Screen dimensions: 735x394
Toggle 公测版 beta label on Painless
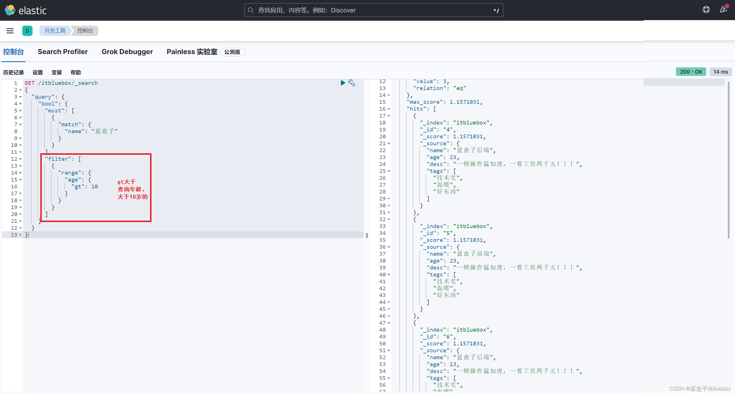click(x=233, y=52)
